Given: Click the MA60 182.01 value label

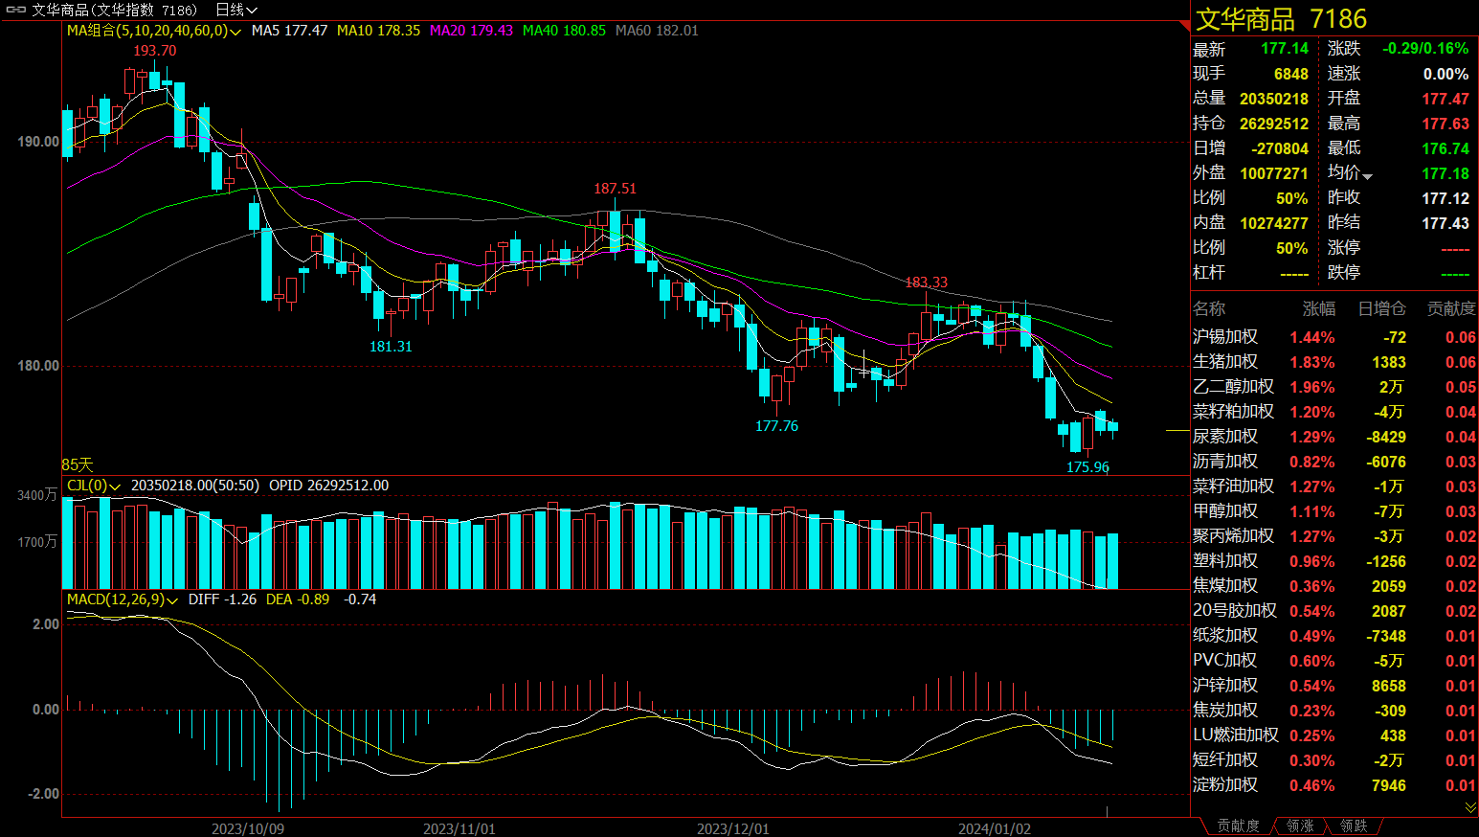Looking at the screenshot, I should (x=657, y=31).
